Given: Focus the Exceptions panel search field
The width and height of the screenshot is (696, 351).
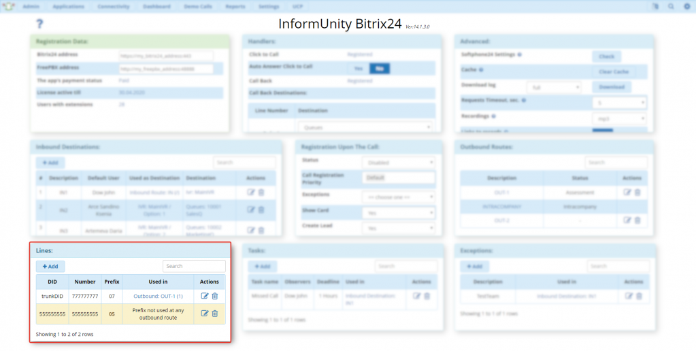Looking at the screenshot, I should [x=618, y=266].
